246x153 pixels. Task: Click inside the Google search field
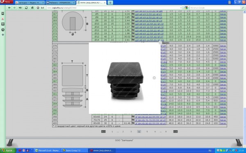click(x=215, y=8)
